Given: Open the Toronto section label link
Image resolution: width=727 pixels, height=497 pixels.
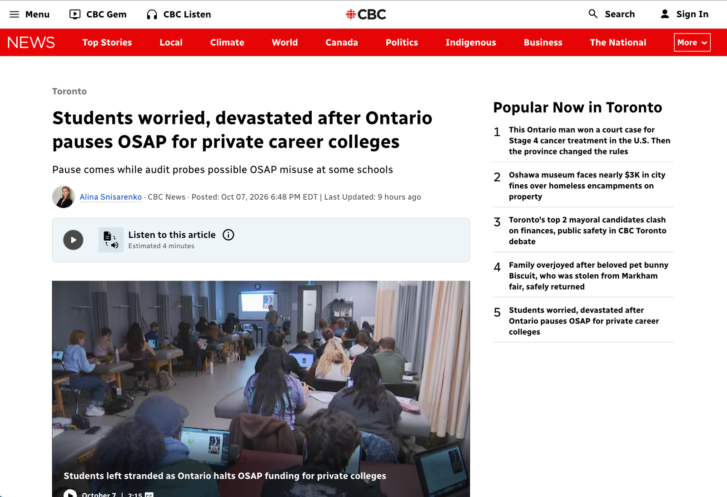Looking at the screenshot, I should pos(70,91).
